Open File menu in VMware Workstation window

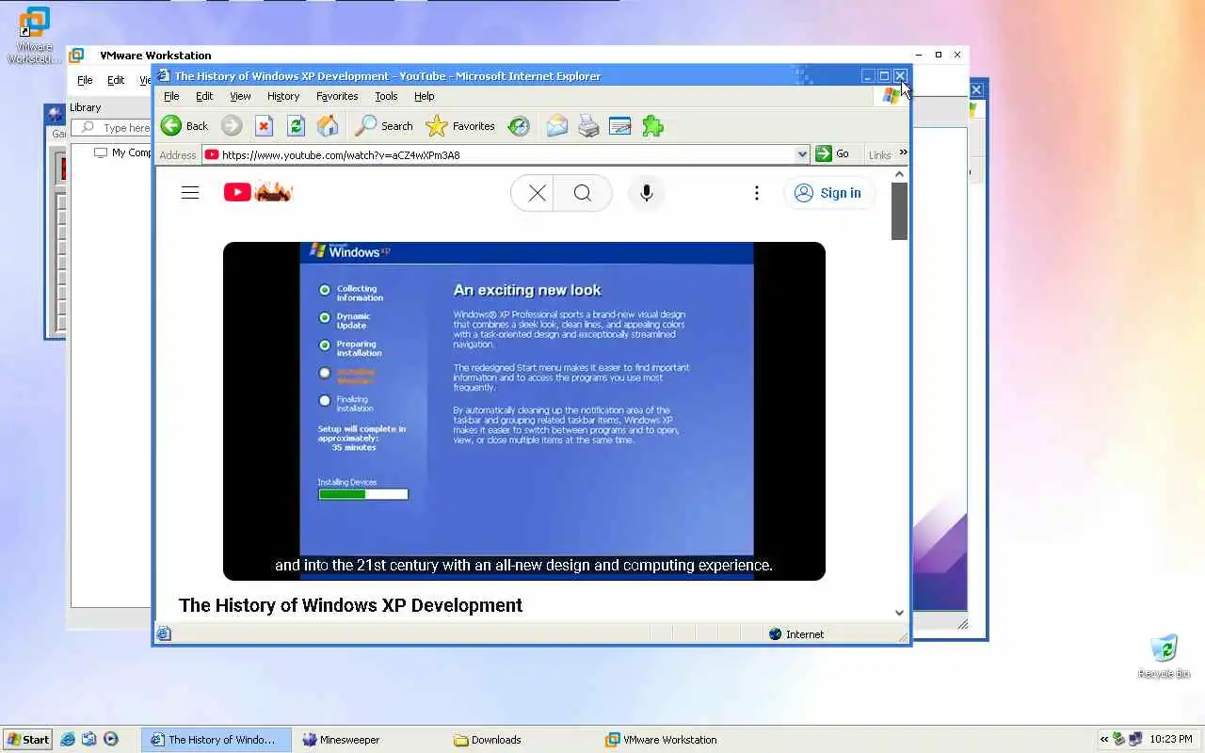[85, 80]
